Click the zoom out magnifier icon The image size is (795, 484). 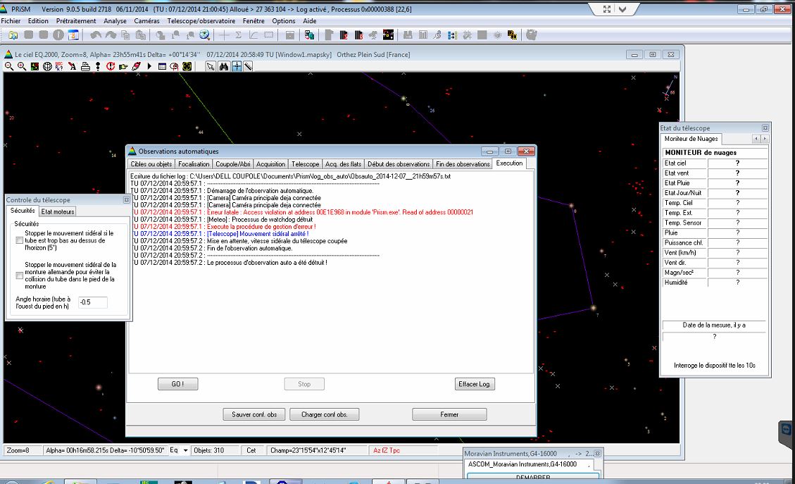pyautogui.click(x=9, y=66)
